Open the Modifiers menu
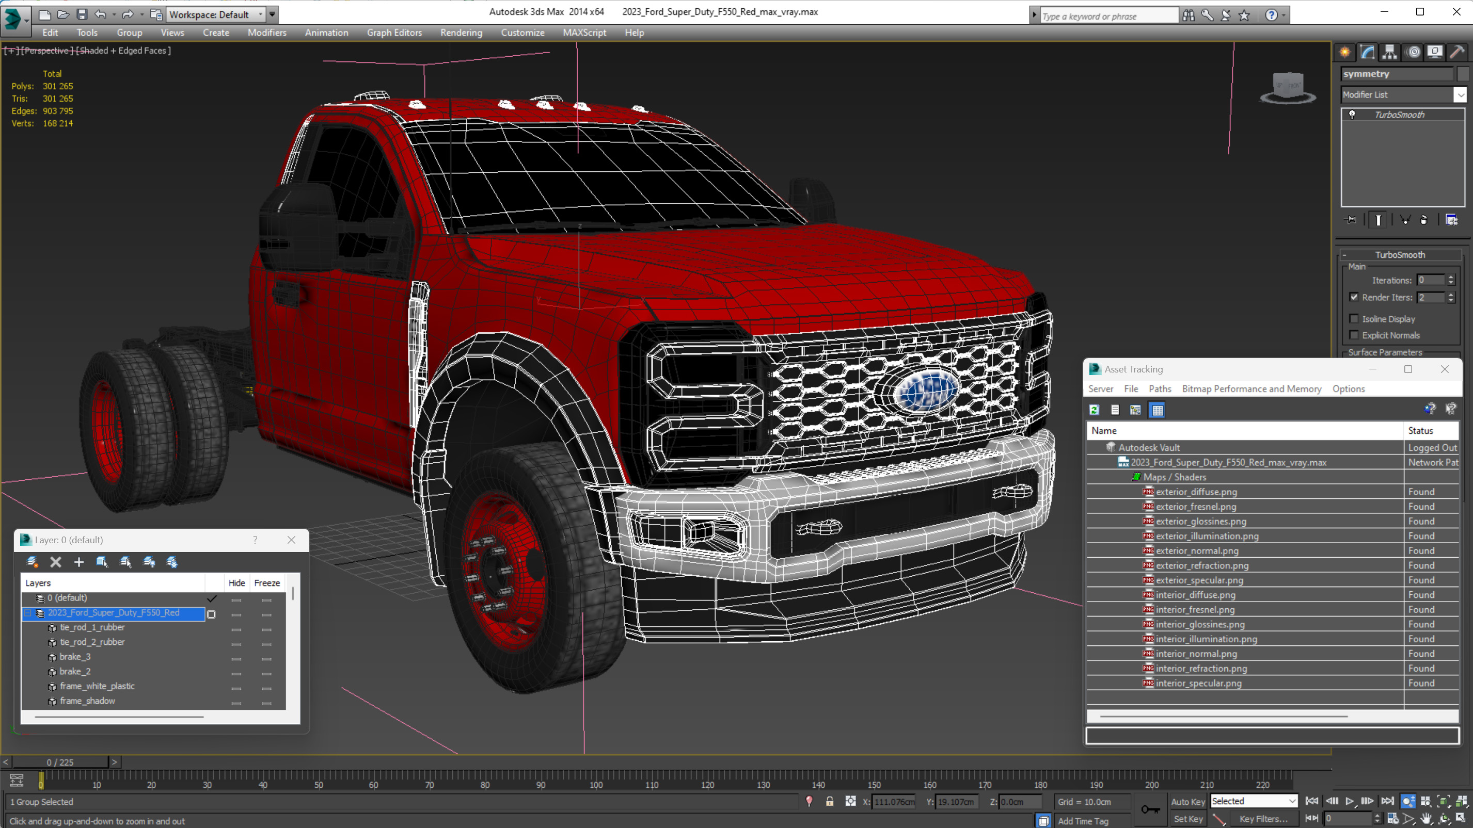The width and height of the screenshot is (1473, 828). click(x=266, y=33)
